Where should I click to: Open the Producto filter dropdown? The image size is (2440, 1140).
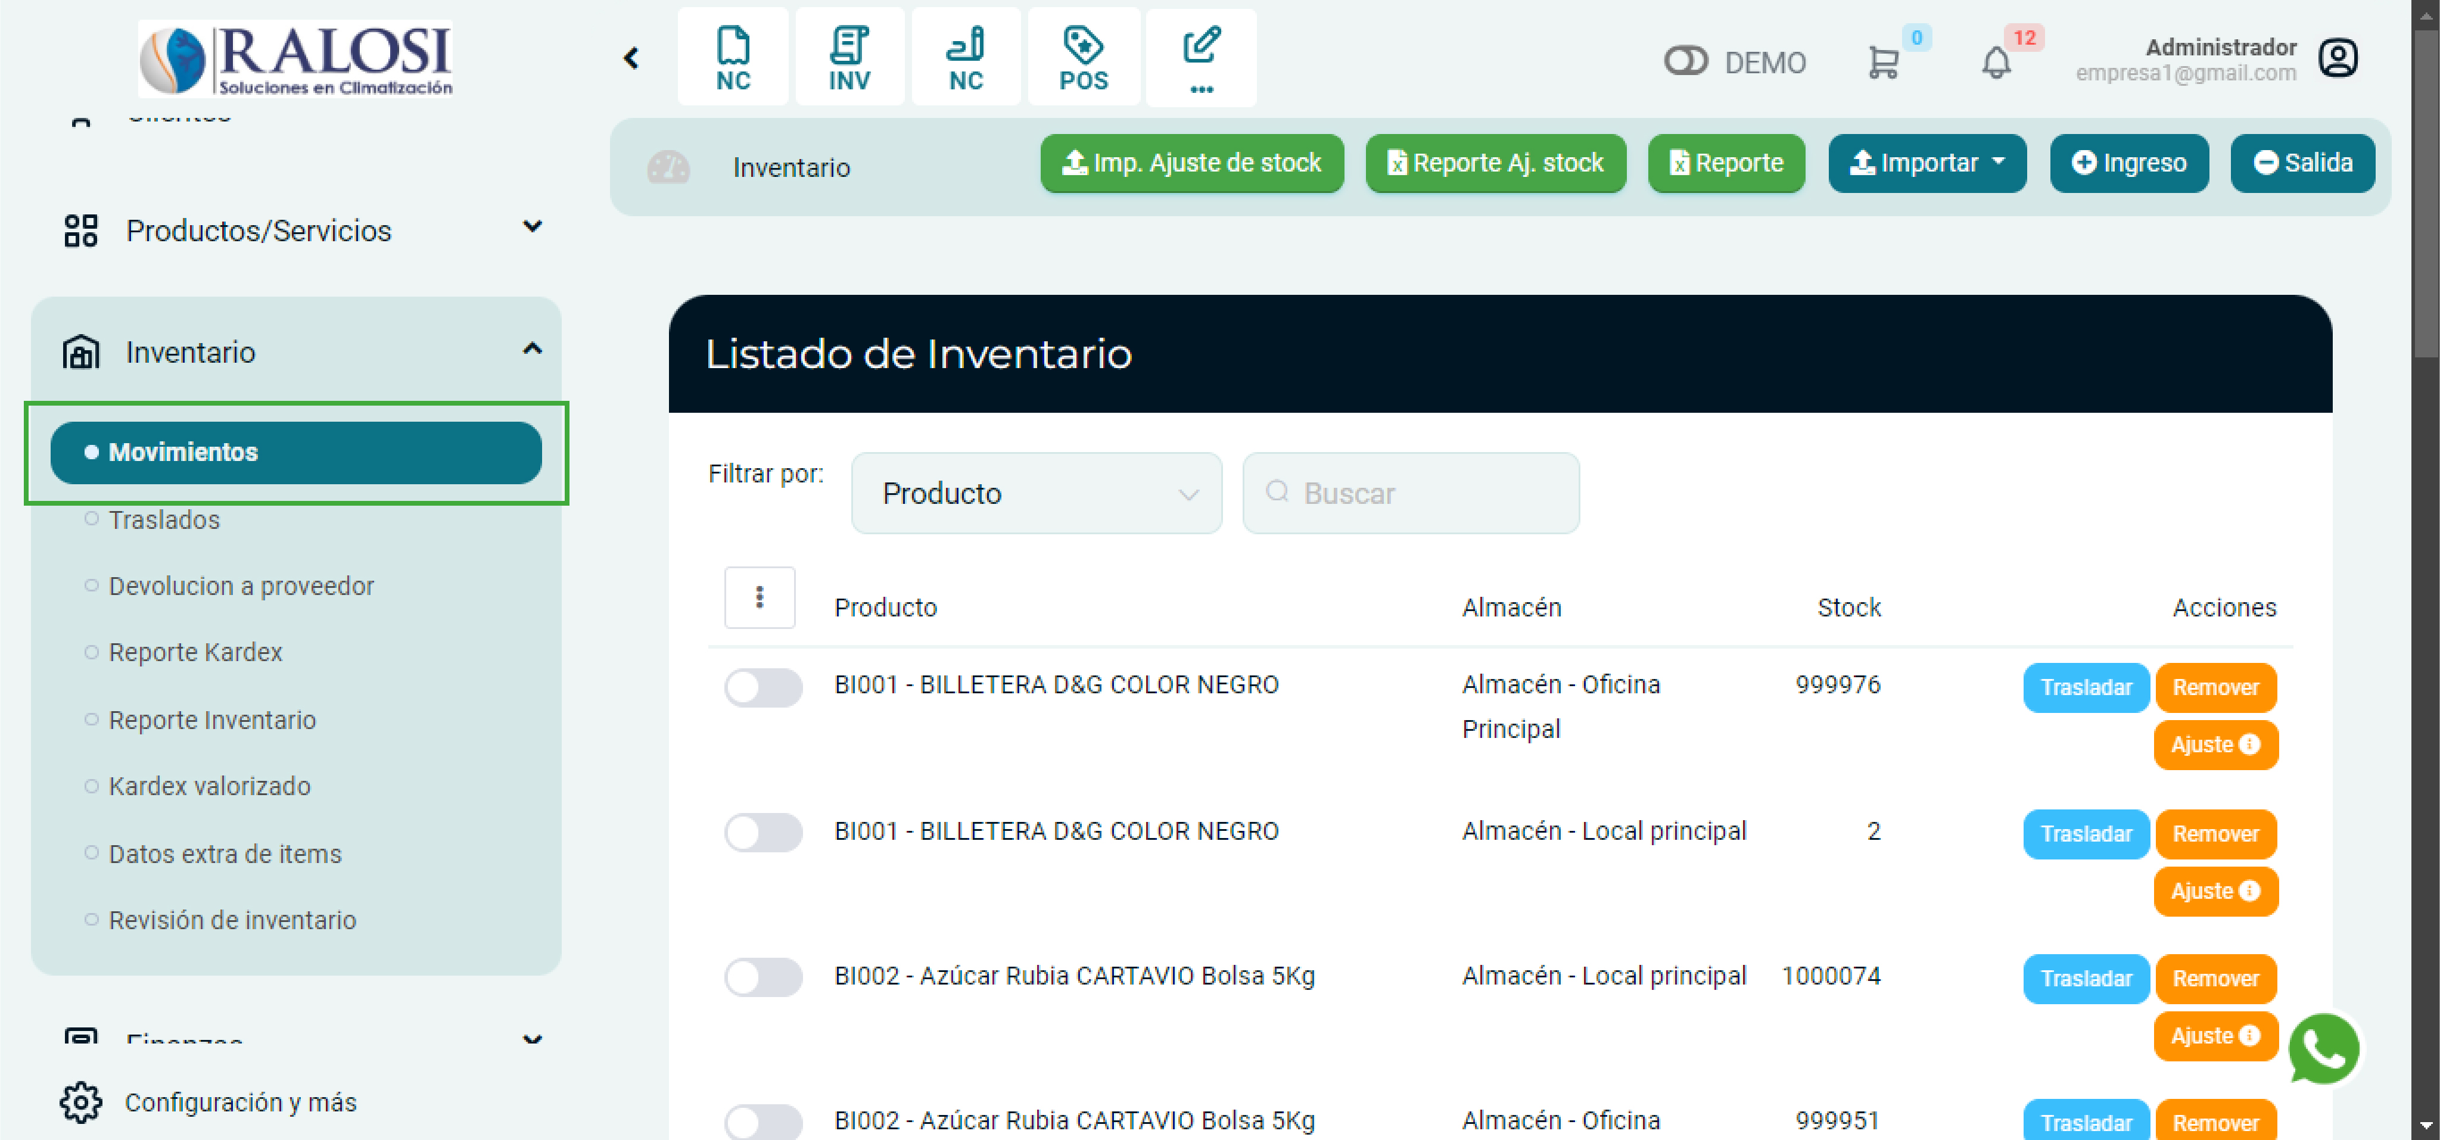[1037, 493]
